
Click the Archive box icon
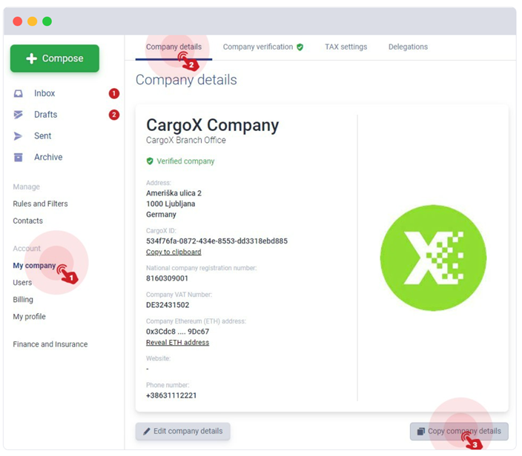point(19,157)
